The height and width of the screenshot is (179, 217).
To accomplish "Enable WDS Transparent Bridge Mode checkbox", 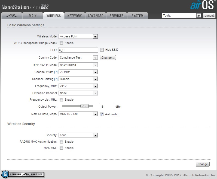I will pyautogui.click(x=61, y=43).
